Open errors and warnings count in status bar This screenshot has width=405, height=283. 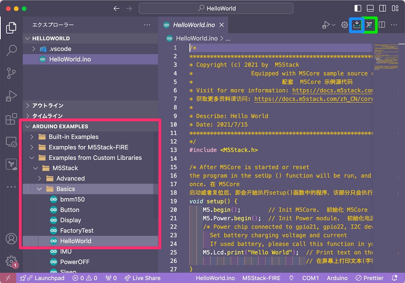[x=85, y=278]
